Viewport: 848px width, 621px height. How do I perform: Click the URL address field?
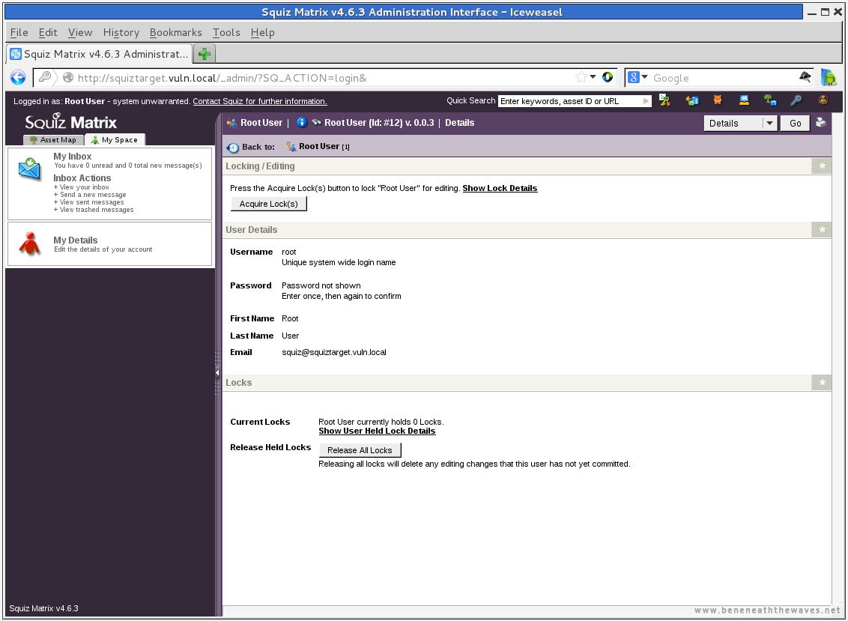pyautogui.click(x=324, y=78)
